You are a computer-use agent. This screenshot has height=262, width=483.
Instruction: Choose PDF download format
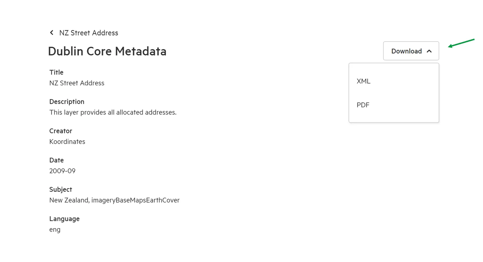coord(394,105)
